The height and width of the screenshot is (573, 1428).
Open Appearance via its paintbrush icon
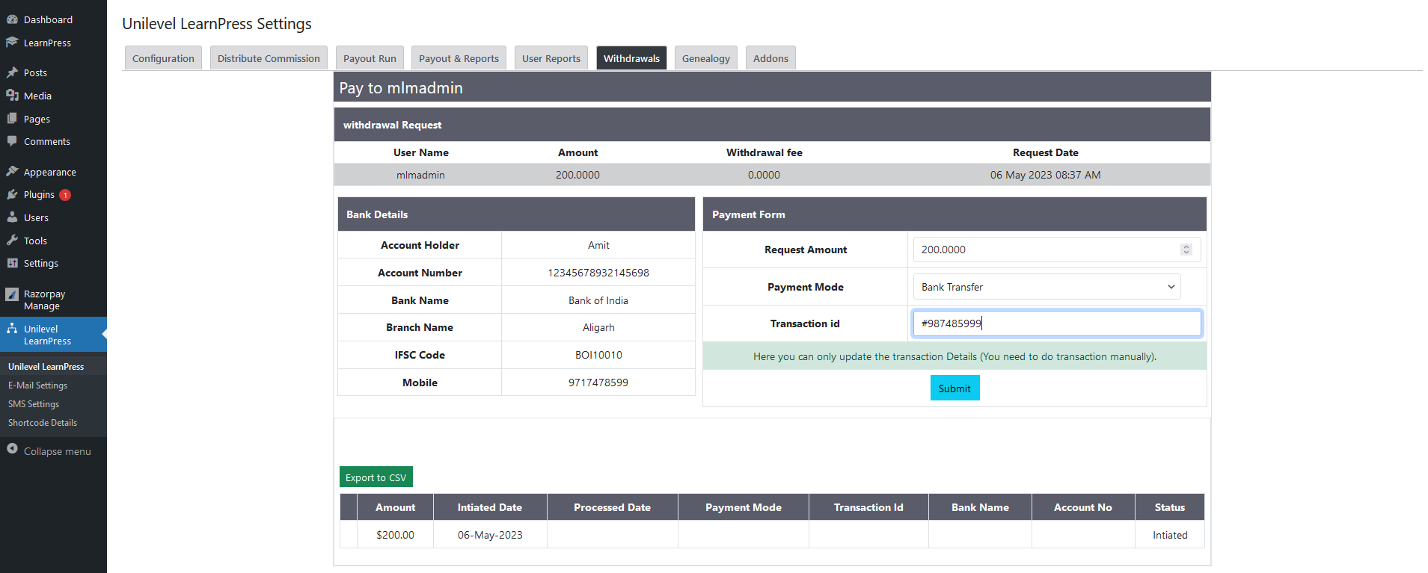tap(12, 172)
